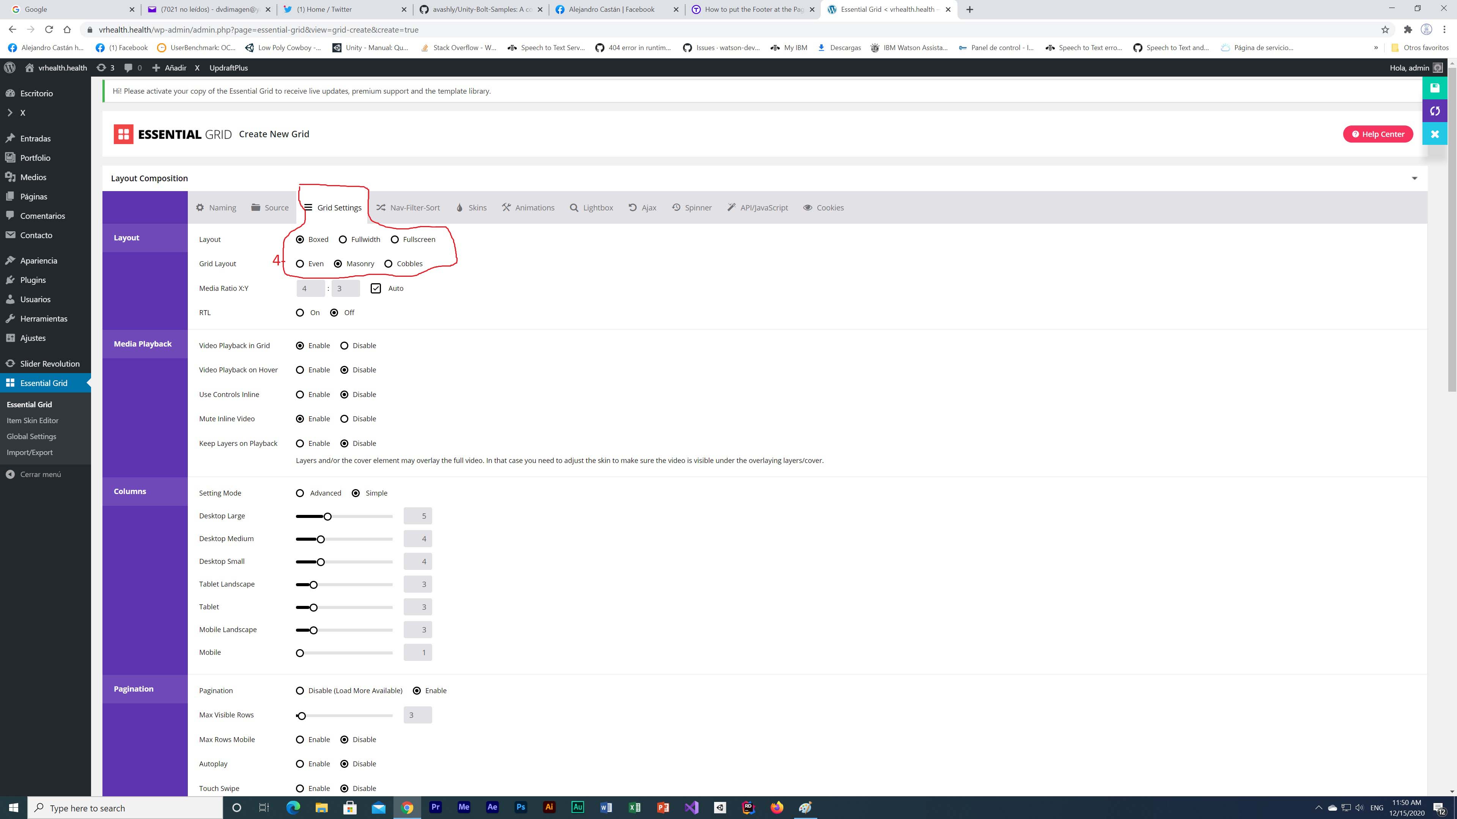The height and width of the screenshot is (819, 1457).
Task: Open Photoshop from the taskbar
Action: (521, 807)
